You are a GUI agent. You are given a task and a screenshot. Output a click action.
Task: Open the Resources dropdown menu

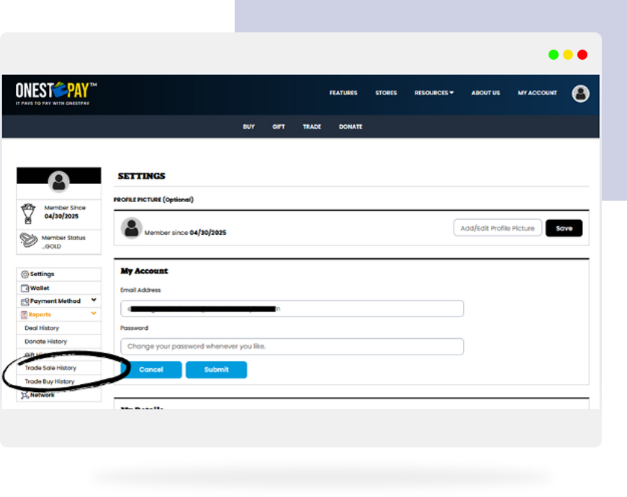tap(433, 93)
